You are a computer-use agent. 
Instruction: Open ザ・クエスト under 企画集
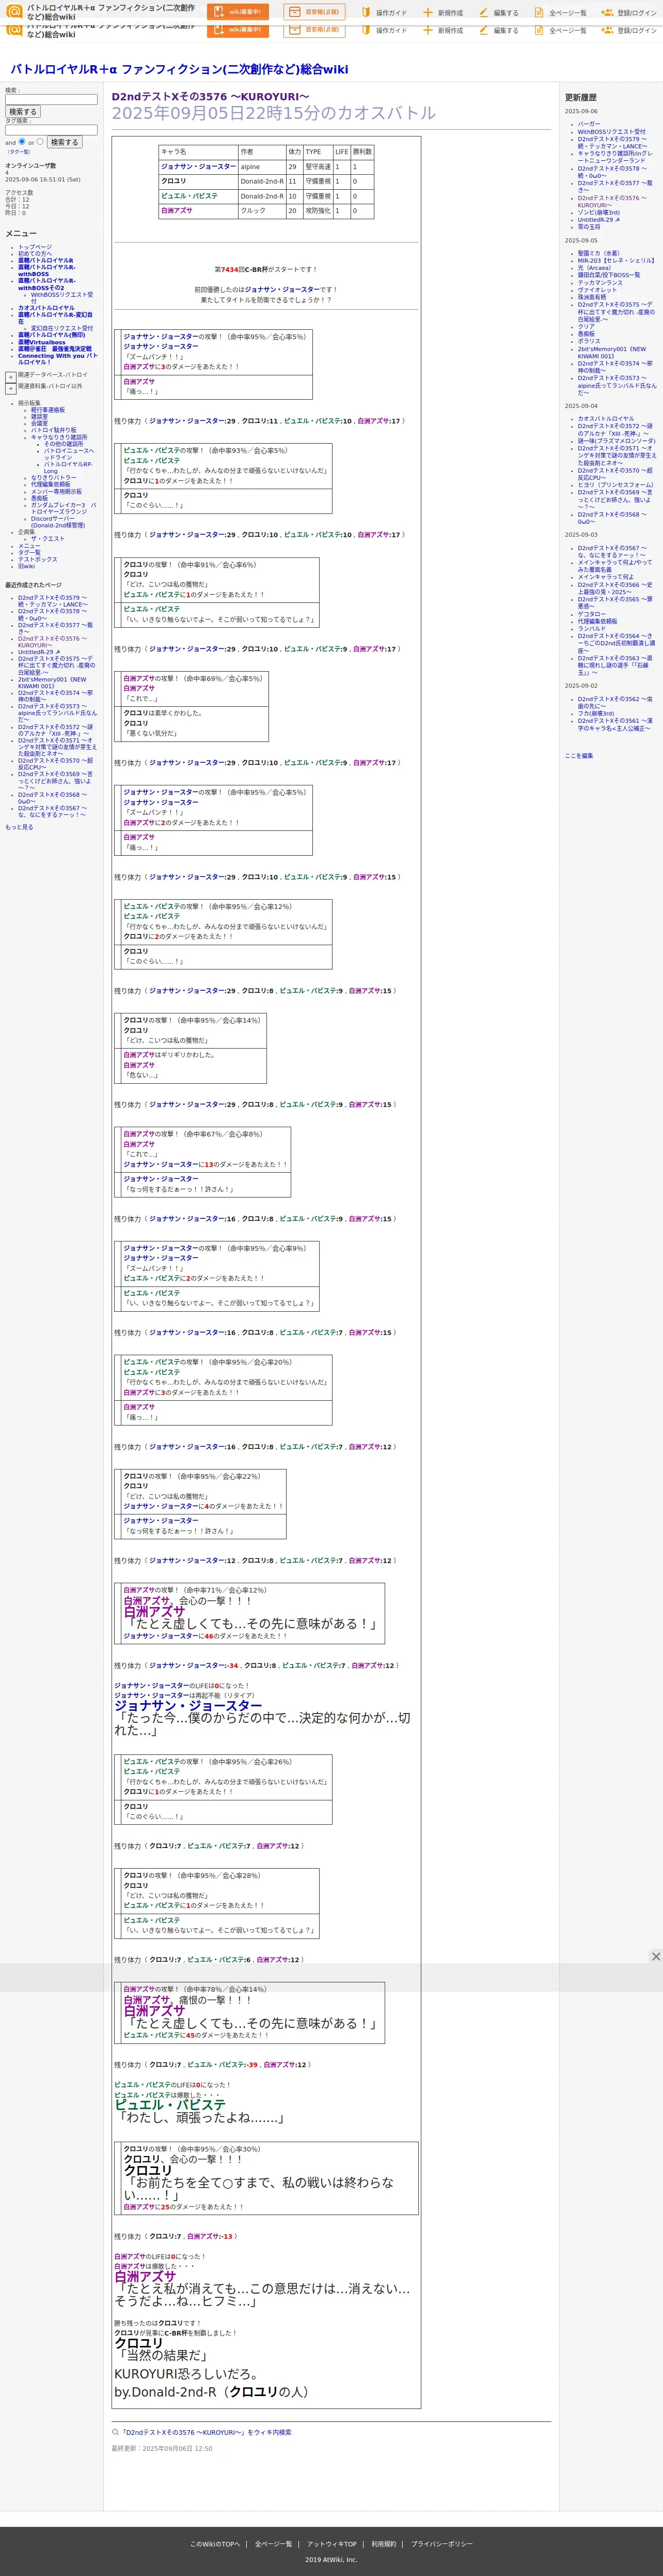point(47,539)
